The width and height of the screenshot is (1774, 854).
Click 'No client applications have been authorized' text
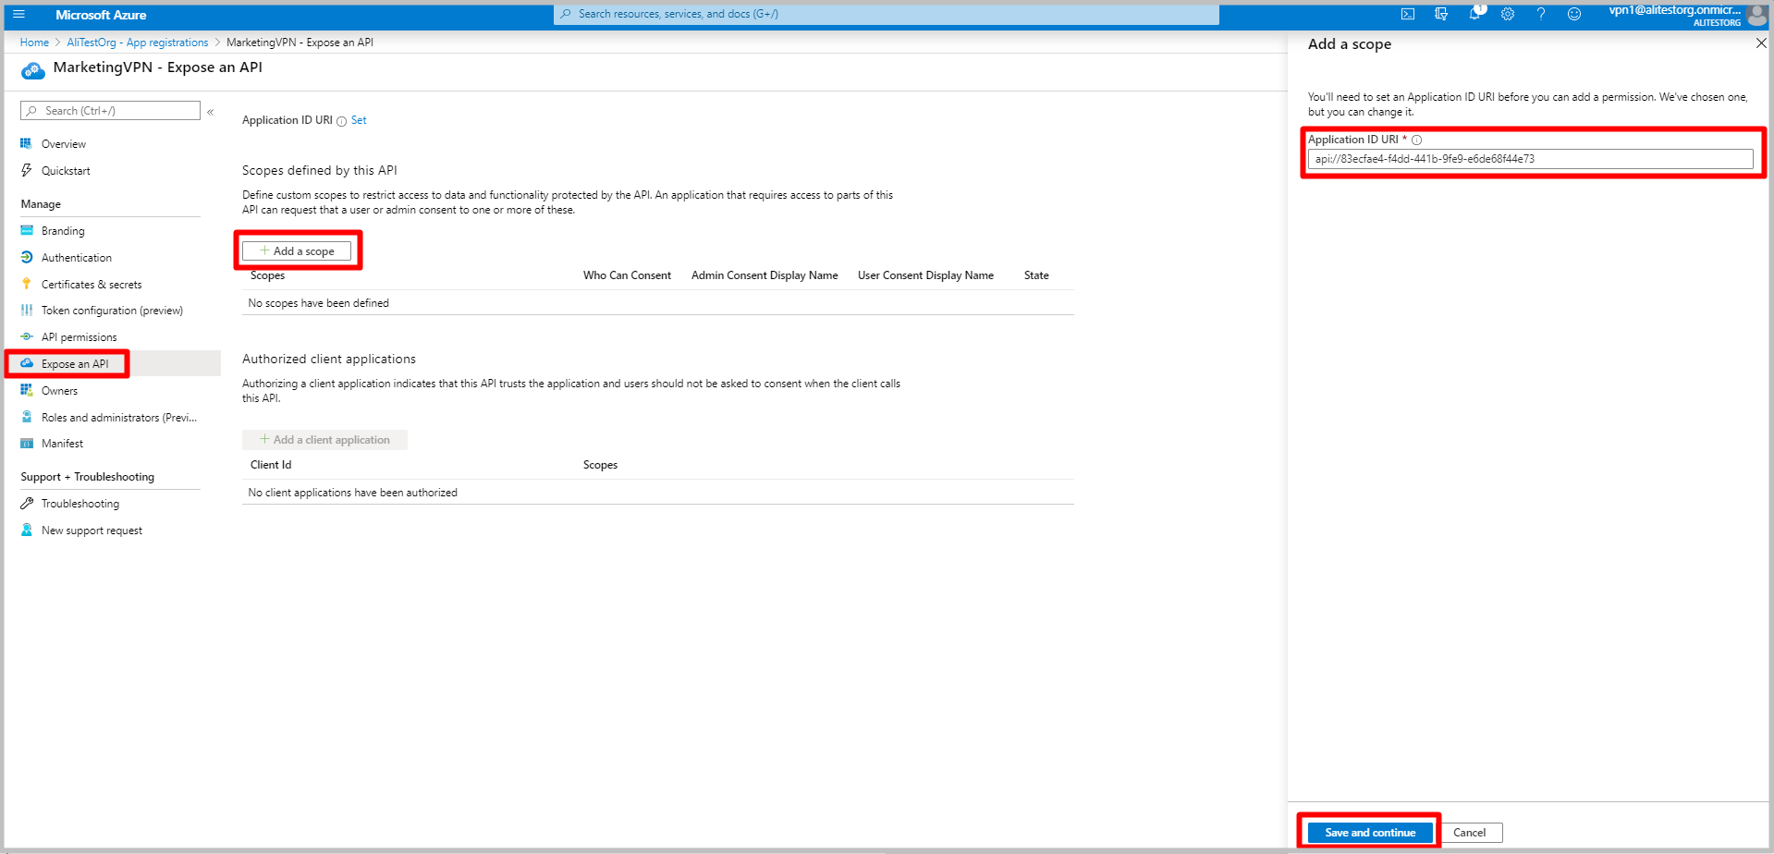353,493
